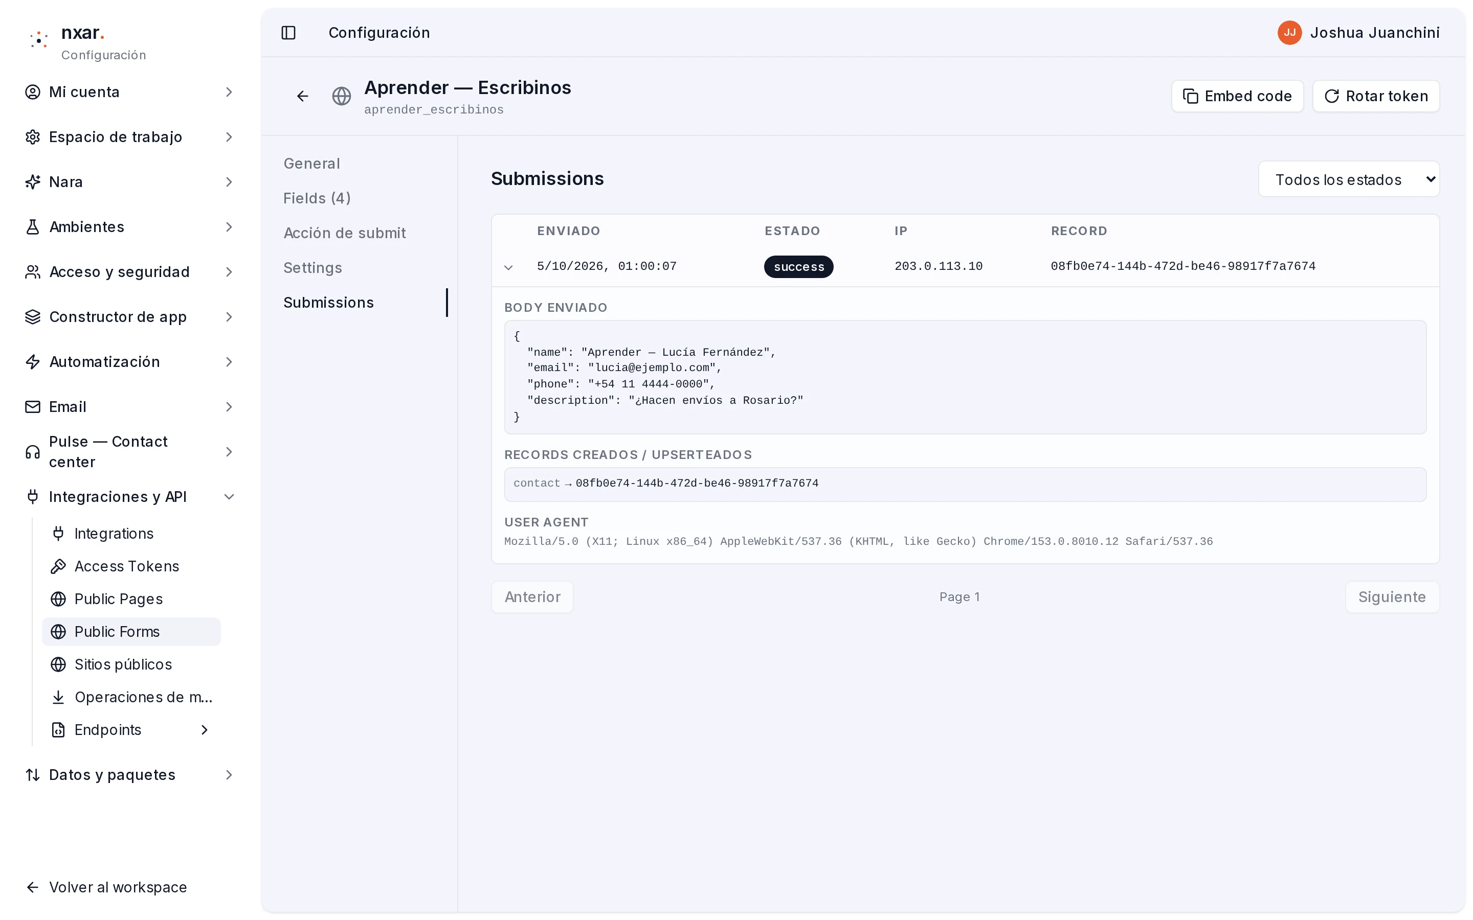Expand the Email section chevron
The image size is (1473, 920).
230,407
